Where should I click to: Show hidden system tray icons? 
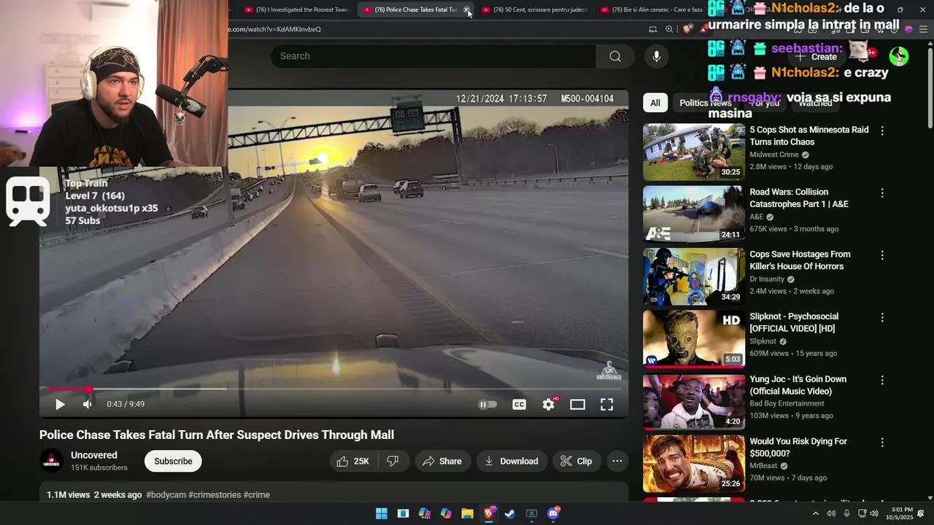(x=816, y=513)
